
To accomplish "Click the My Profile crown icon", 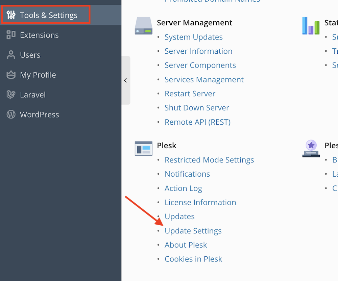I will pyautogui.click(x=11, y=75).
